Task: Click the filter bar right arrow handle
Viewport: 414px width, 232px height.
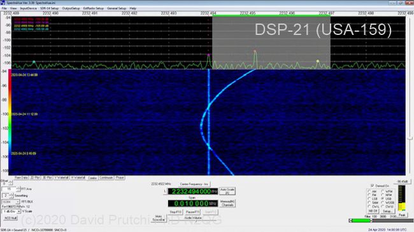Action: point(371,221)
